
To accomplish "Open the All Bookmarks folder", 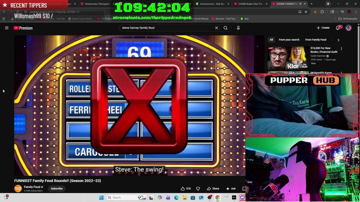I will pyautogui.click(x=348, y=19).
